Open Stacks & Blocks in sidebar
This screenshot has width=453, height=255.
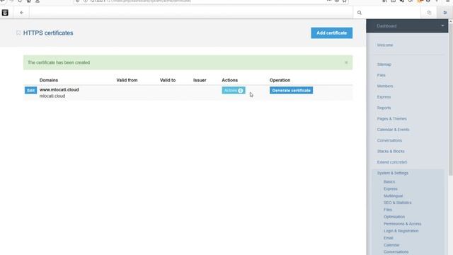[x=391, y=151]
